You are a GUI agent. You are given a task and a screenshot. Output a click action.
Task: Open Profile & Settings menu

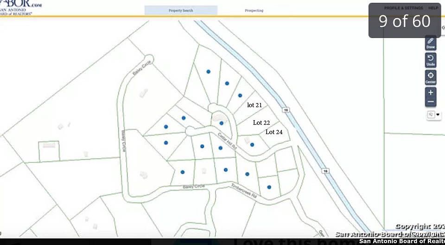[404, 8]
